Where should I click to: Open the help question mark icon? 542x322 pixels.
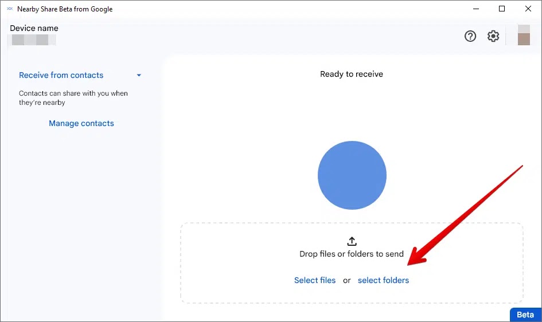tap(470, 36)
